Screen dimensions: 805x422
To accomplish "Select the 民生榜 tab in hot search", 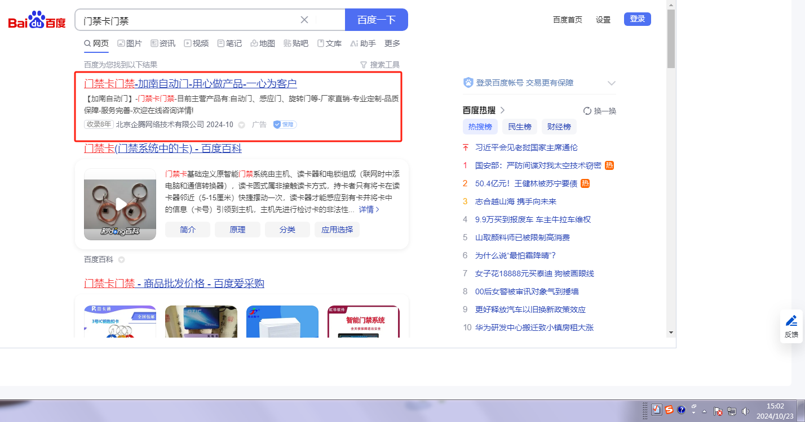I will pyautogui.click(x=519, y=127).
